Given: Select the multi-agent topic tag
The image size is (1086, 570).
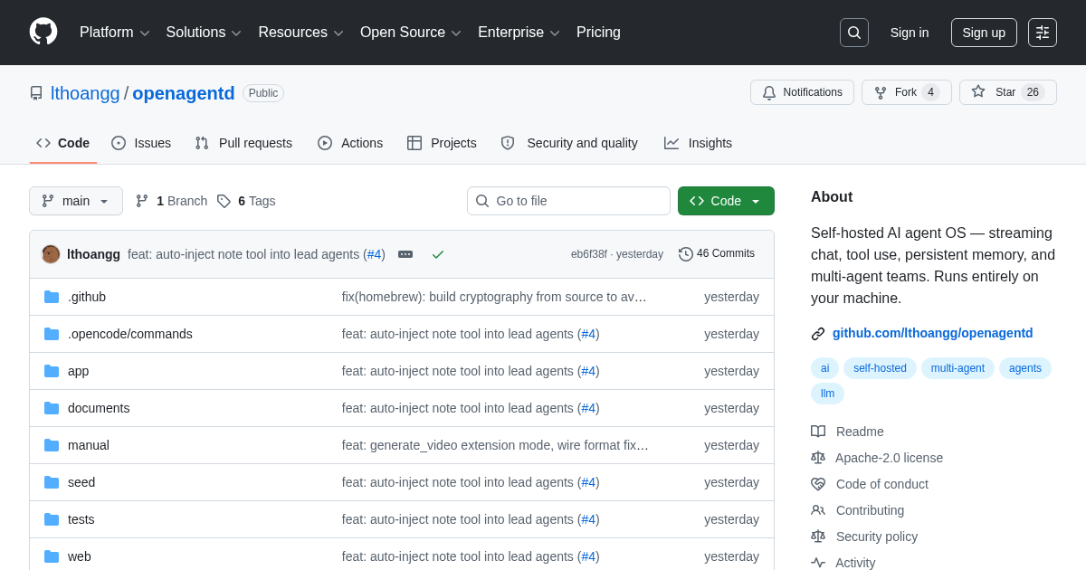Looking at the screenshot, I should 957,368.
